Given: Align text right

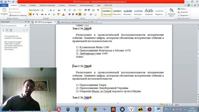Looking at the screenshot, I should click(x=76, y=14).
